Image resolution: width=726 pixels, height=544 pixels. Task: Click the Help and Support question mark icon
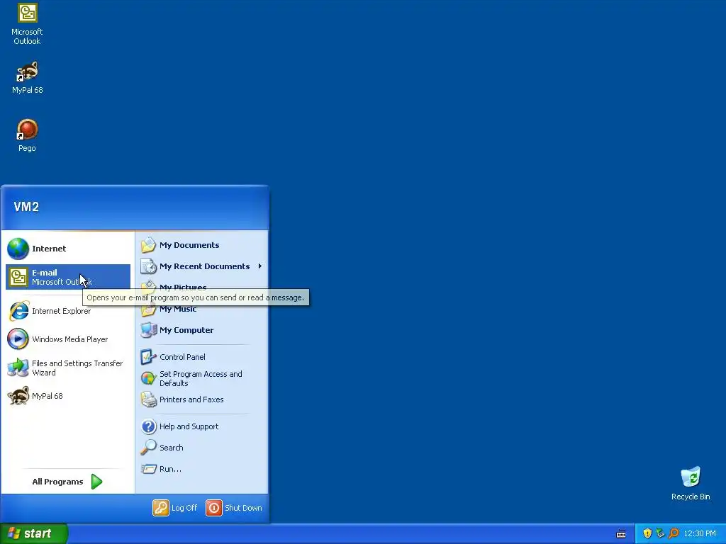click(x=149, y=426)
